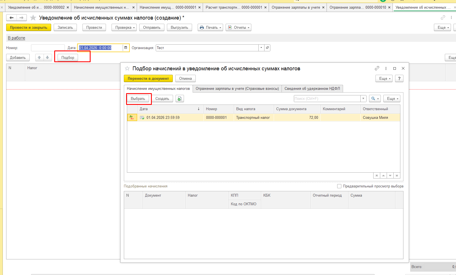Add the notification form to favorites with the star
456x275 pixels.
pyautogui.click(x=33, y=18)
